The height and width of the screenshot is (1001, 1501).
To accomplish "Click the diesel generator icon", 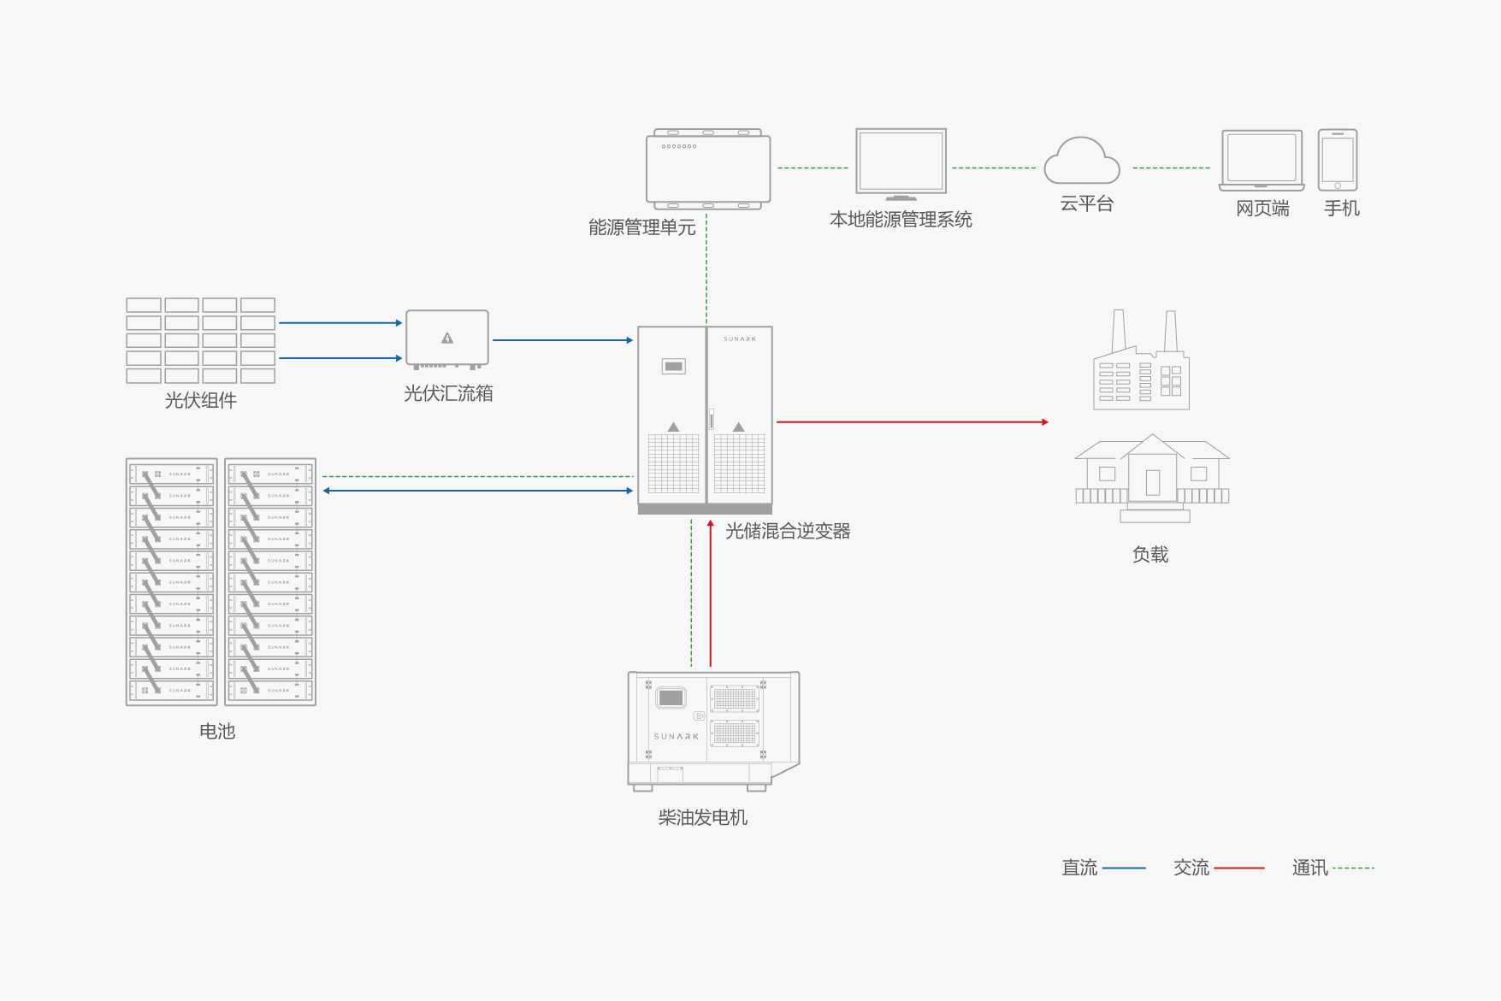I will tap(712, 730).
